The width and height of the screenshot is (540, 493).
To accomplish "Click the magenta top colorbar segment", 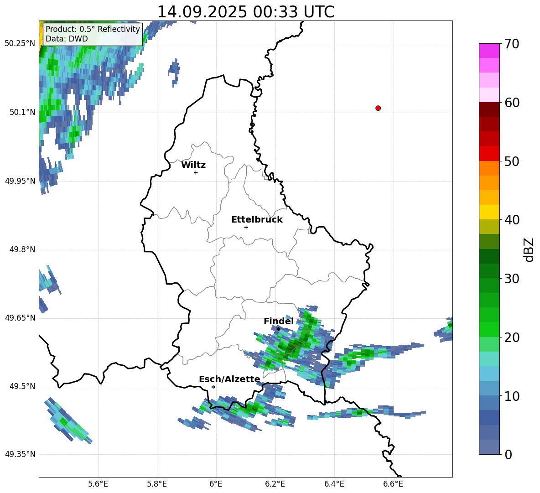I will point(489,51).
